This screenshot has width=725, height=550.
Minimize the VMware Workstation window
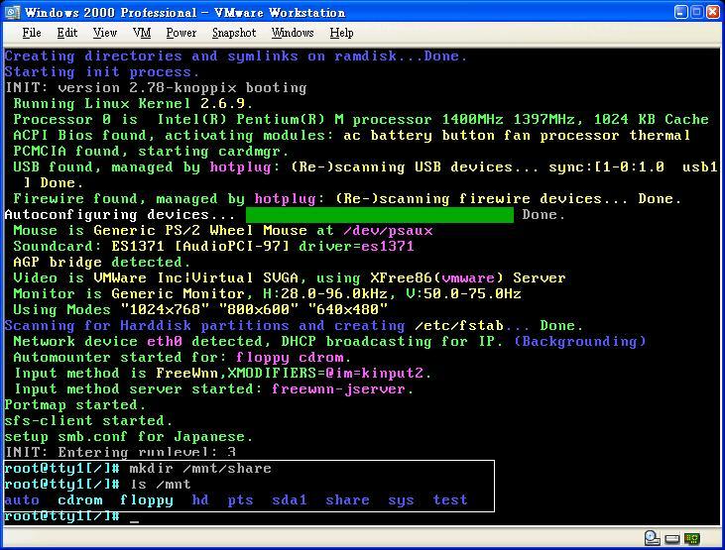point(680,12)
